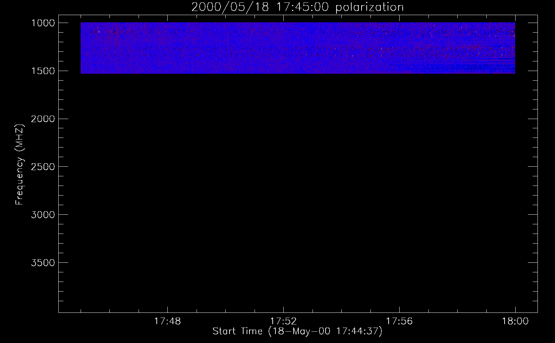Click the date '2000/05/18' in the title
Image resolution: width=555 pixels, height=343 pixels.
click(230, 7)
